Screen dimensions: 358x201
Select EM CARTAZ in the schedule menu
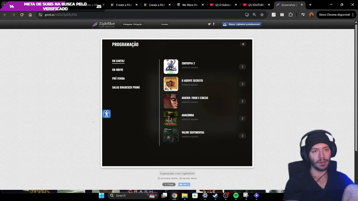tap(118, 61)
